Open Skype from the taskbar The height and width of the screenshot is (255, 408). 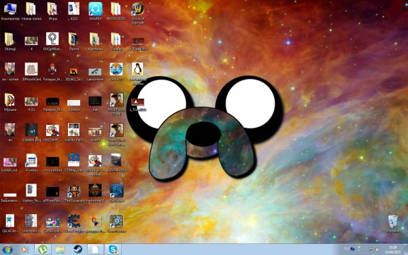(x=113, y=250)
